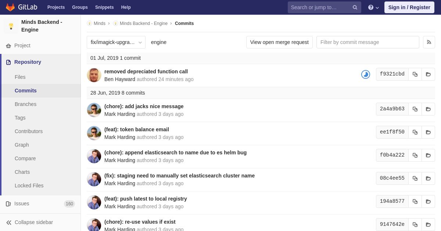
Task: Open commit 'removed depreciated function call'
Action: point(146,71)
